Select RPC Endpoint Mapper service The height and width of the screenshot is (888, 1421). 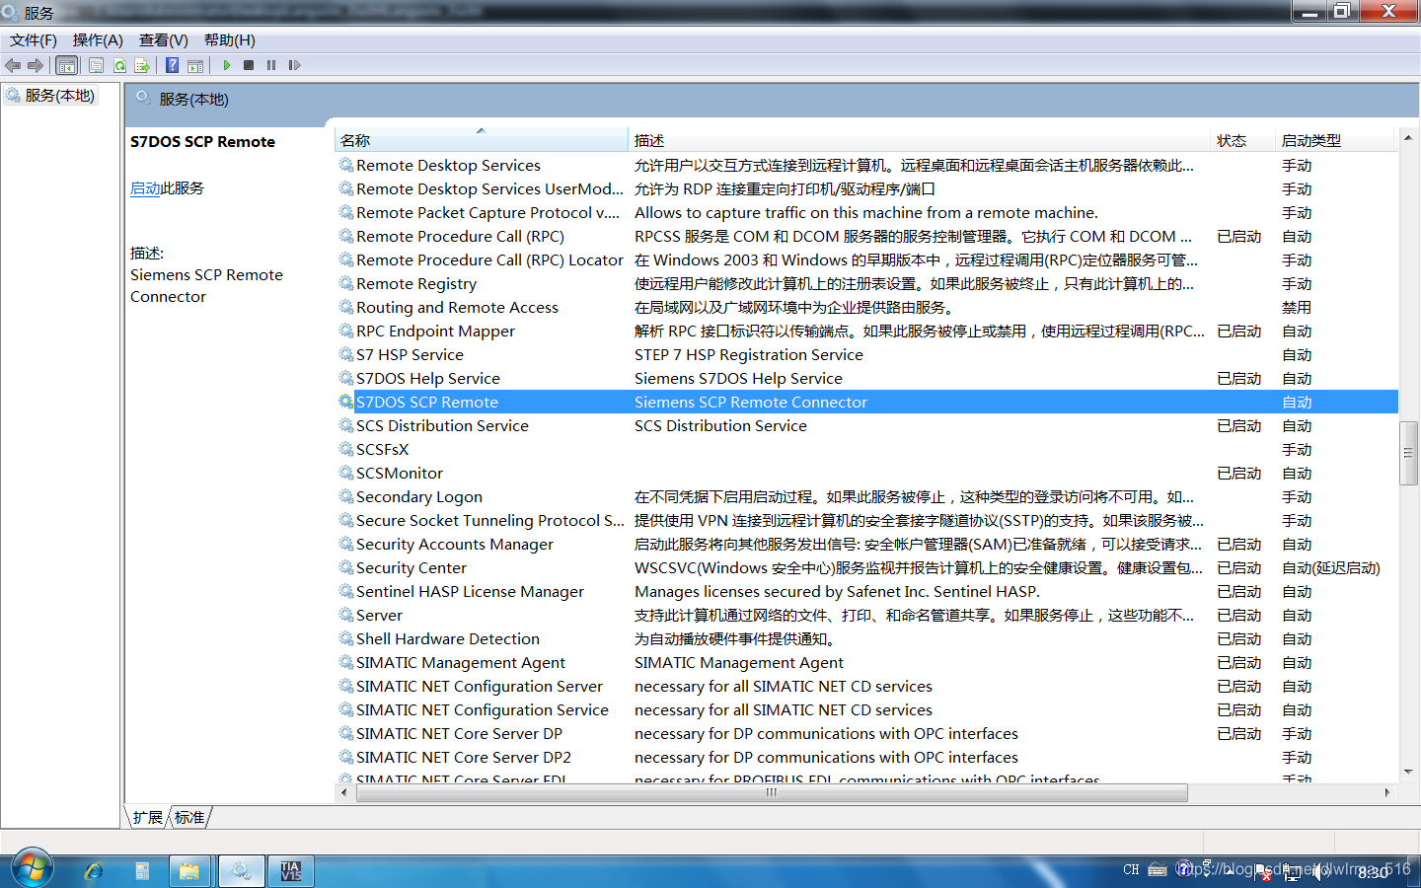point(435,332)
